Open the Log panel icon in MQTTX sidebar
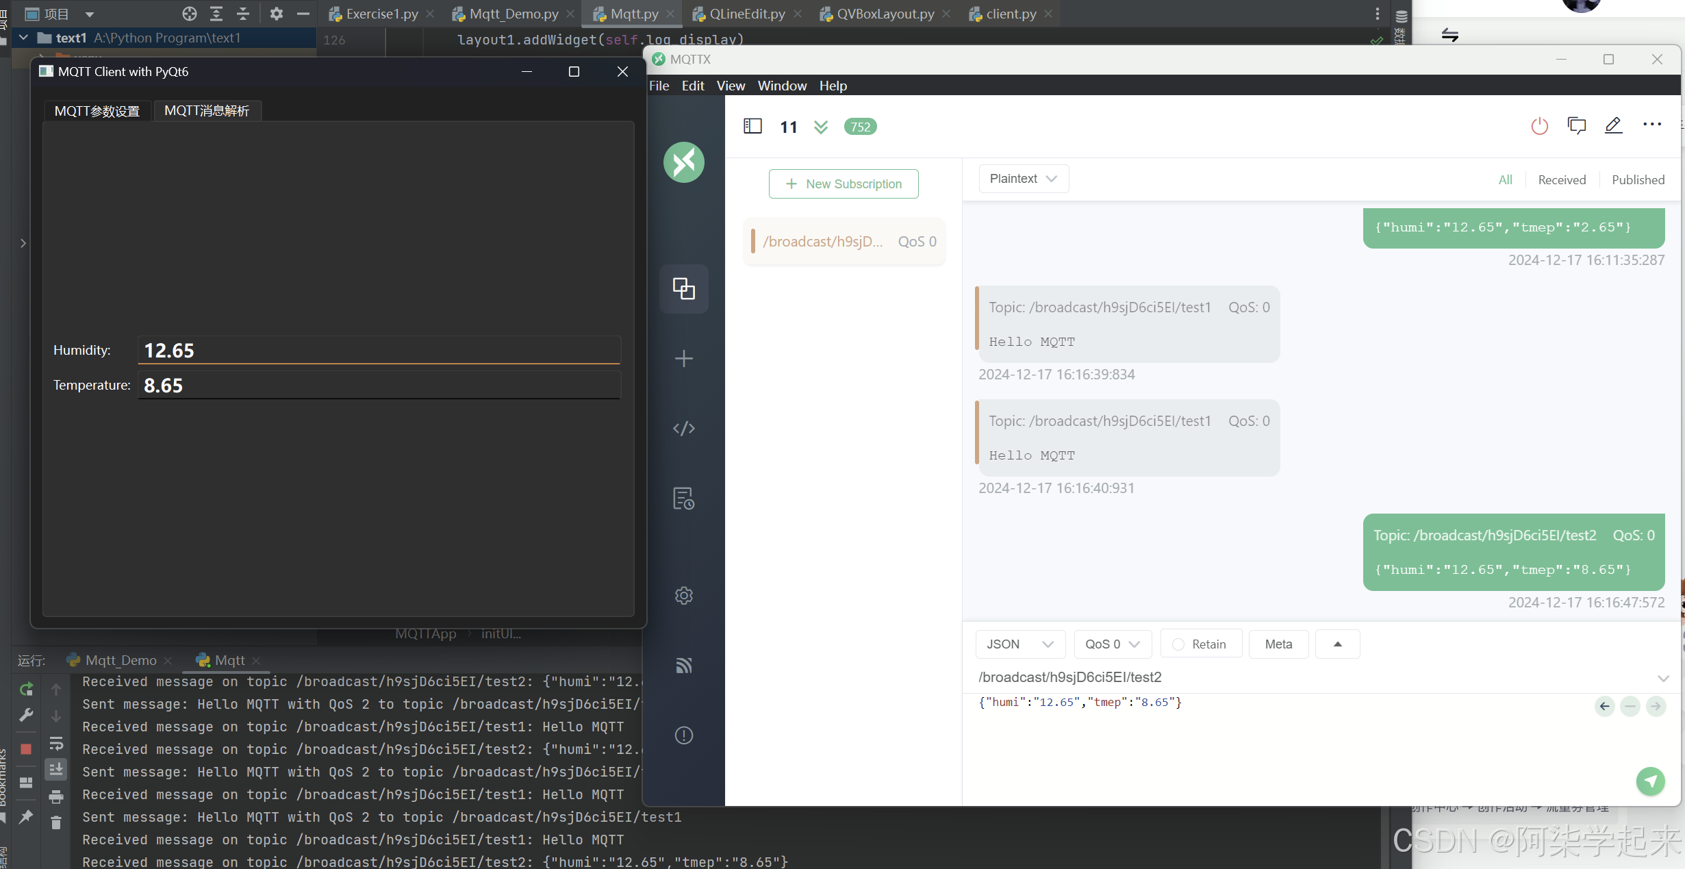Viewport: 1685px width, 869px height. point(683,499)
